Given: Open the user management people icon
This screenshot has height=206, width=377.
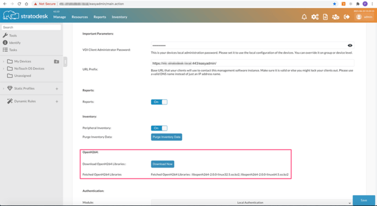Looking at the screenshot, I should (336, 17).
